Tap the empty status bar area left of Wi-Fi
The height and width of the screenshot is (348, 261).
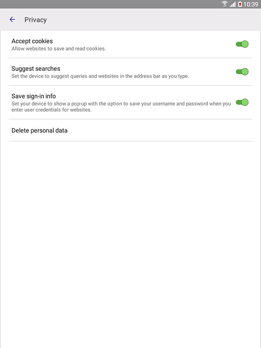pyautogui.click(x=110, y=4)
